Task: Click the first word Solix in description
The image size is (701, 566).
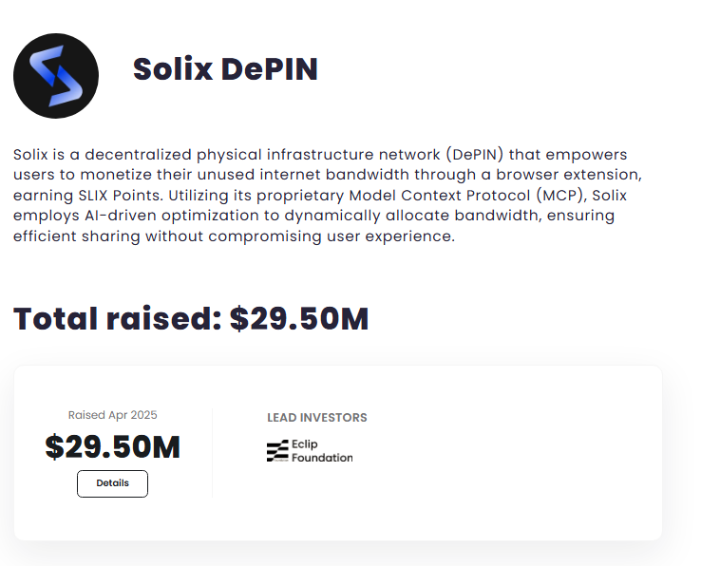Action: [x=30, y=155]
